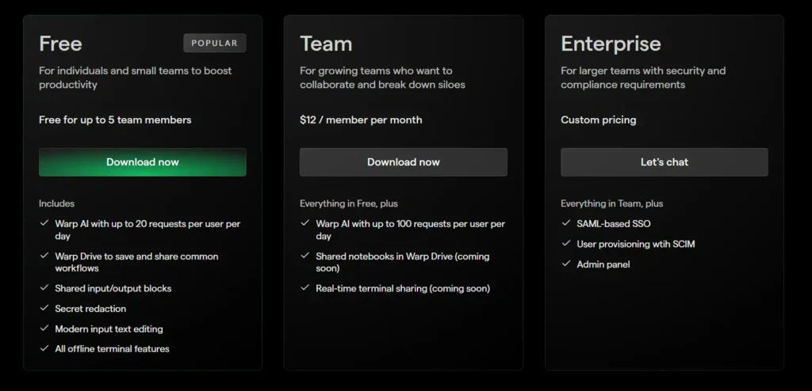Click checkmark next to Modern input text editing

coord(44,328)
